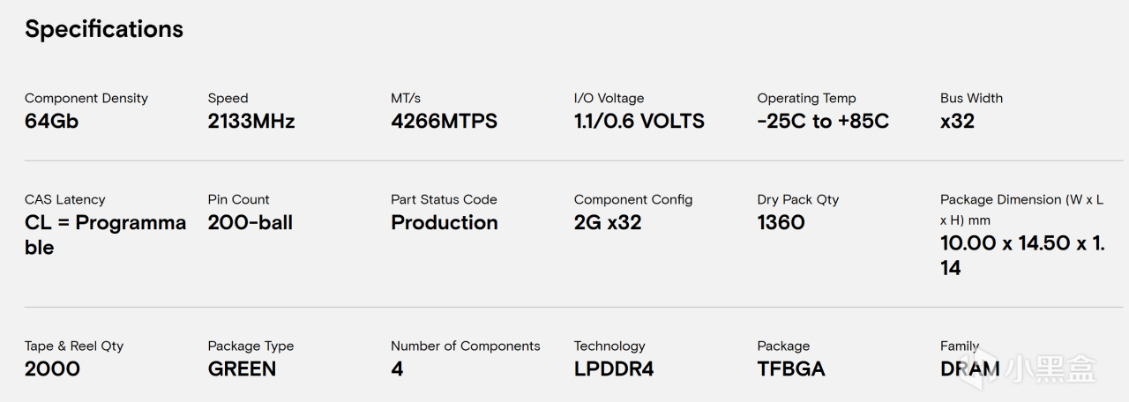
Task: Click the 1.1/0.6 VOLTS value
Action: tap(639, 122)
